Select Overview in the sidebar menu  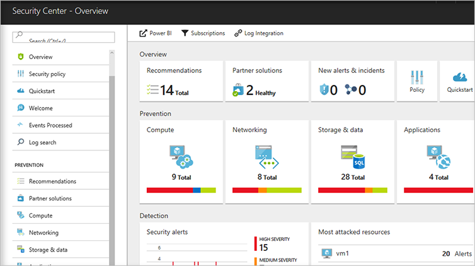61,57
